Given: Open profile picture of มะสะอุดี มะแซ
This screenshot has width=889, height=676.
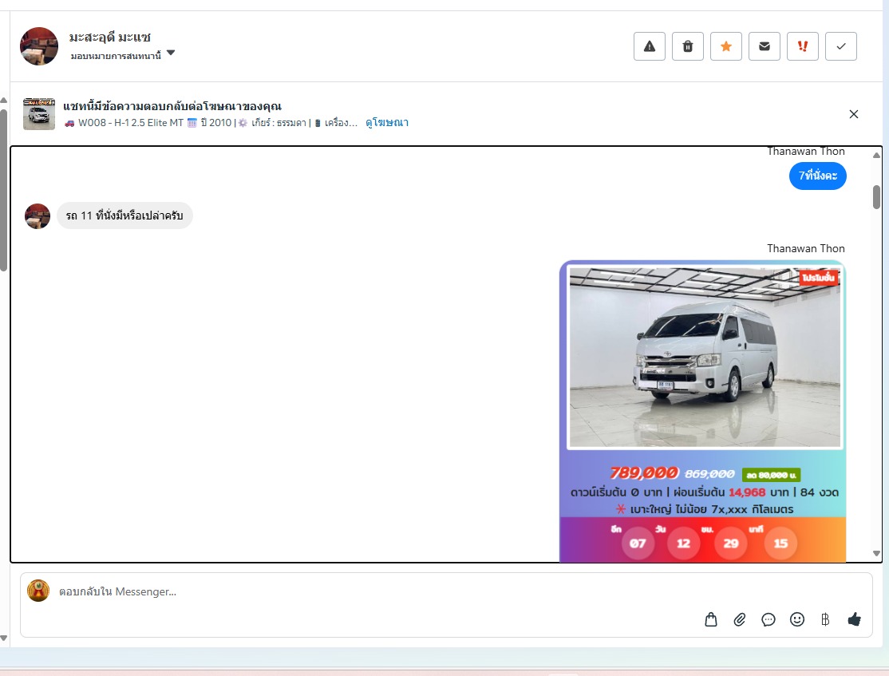Looking at the screenshot, I should pyautogui.click(x=39, y=46).
